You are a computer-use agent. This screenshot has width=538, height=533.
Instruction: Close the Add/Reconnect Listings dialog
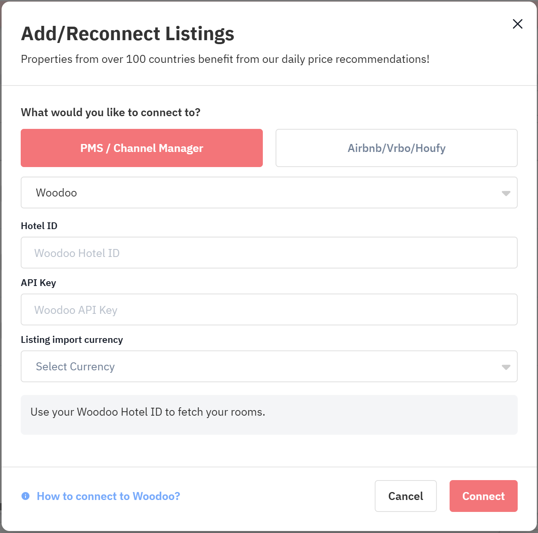pos(517,24)
